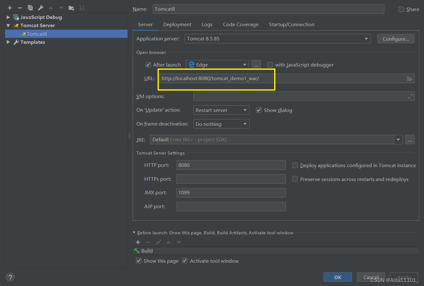Click HTTPs port field
424x286 pixels.
coord(231,179)
